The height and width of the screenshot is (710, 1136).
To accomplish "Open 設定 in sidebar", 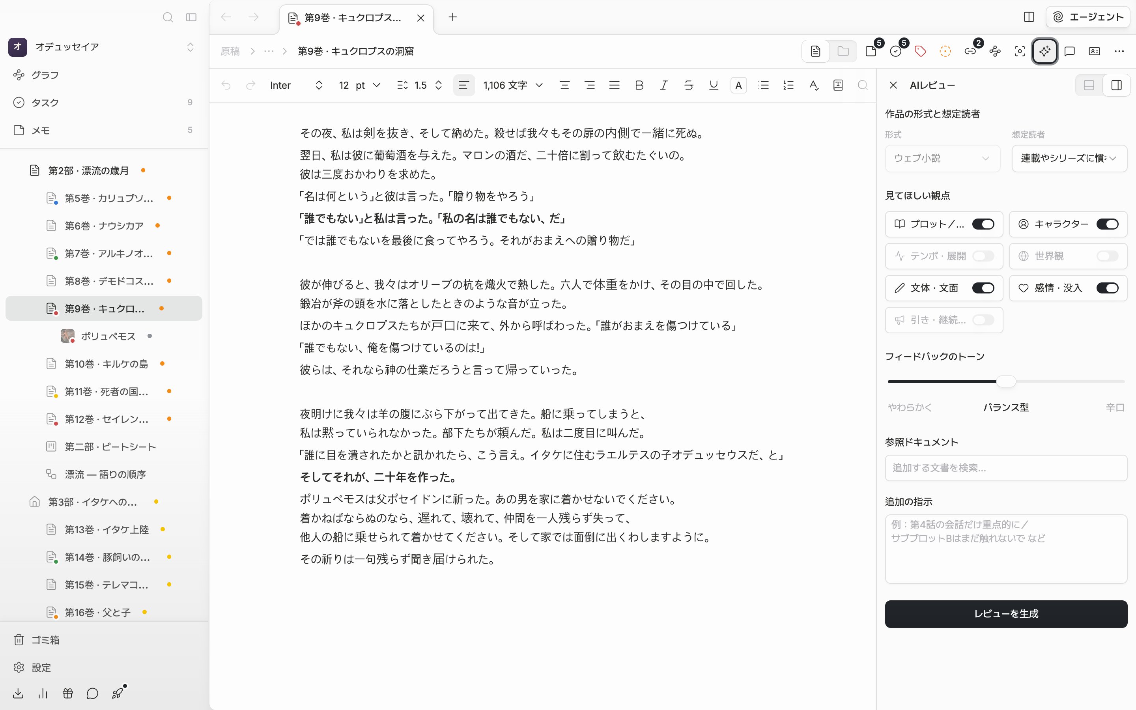I will click(103, 667).
